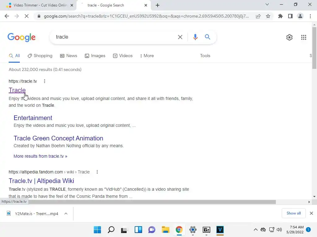Image resolution: width=317 pixels, height=237 pixels.
Task: Switch to the Images tab
Action: 95,56
